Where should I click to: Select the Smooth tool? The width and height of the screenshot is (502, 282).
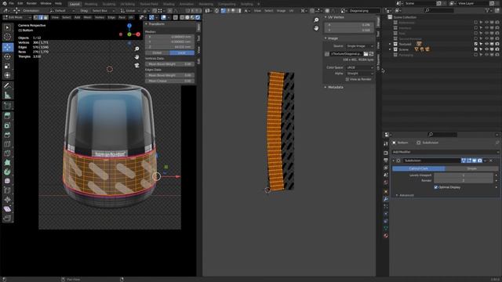coord(7,181)
